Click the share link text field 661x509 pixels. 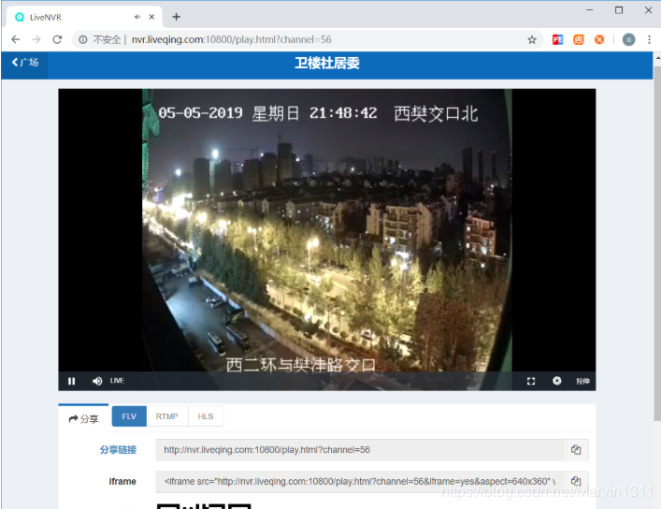pyautogui.click(x=360, y=450)
